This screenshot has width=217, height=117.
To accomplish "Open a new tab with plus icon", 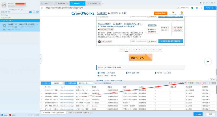I will click(103, 4).
